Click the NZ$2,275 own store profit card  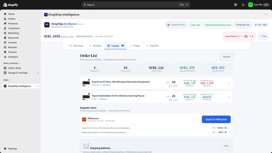click(187, 69)
